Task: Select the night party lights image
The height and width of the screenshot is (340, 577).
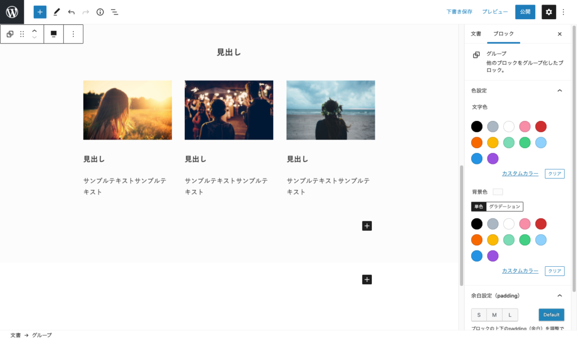Action: pyautogui.click(x=229, y=110)
